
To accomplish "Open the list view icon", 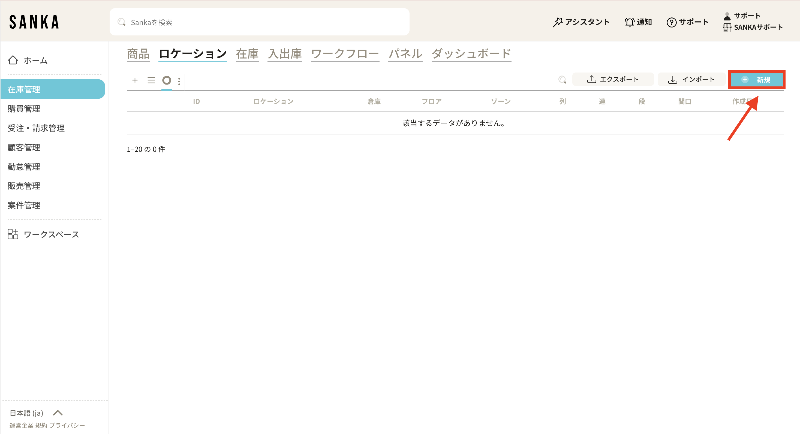I will click(151, 80).
